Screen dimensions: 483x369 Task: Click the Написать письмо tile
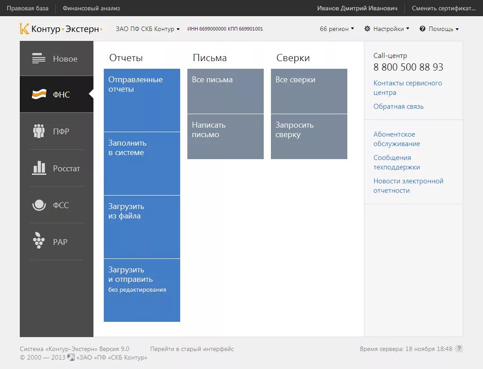[226, 137]
